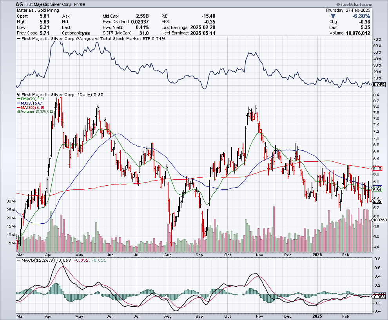This screenshot has height=320, width=388.
Task: Click the -0.063 MACD axis tag
Action: point(378,297)
